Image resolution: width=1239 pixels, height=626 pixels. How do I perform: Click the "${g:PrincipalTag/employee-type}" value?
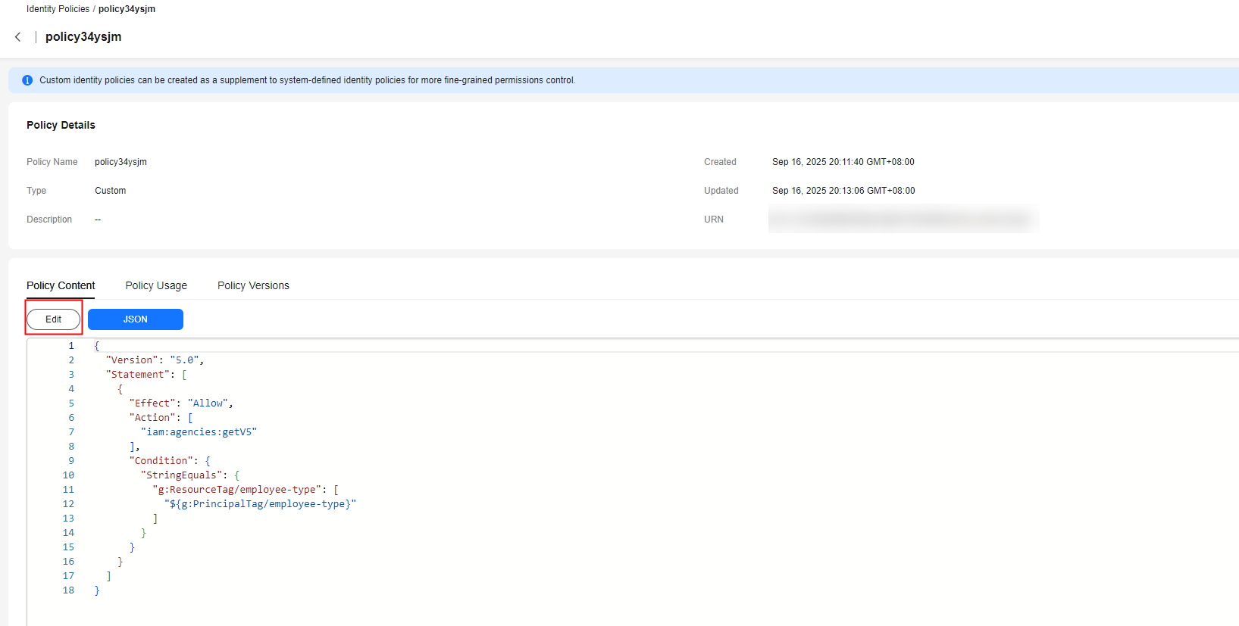click(x=260, y=504)
